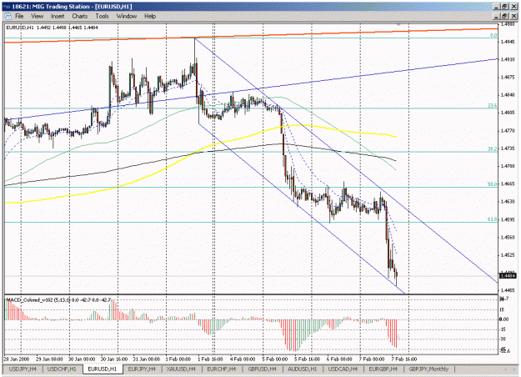Click the chart document icon beside File
The width and height of the screenshot is (521, 377).
[8, 16]
